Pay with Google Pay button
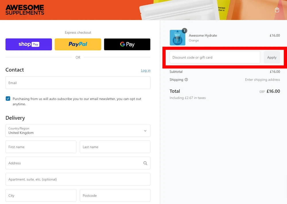This screenshot has width=287, height=204. tap(127, 44)
